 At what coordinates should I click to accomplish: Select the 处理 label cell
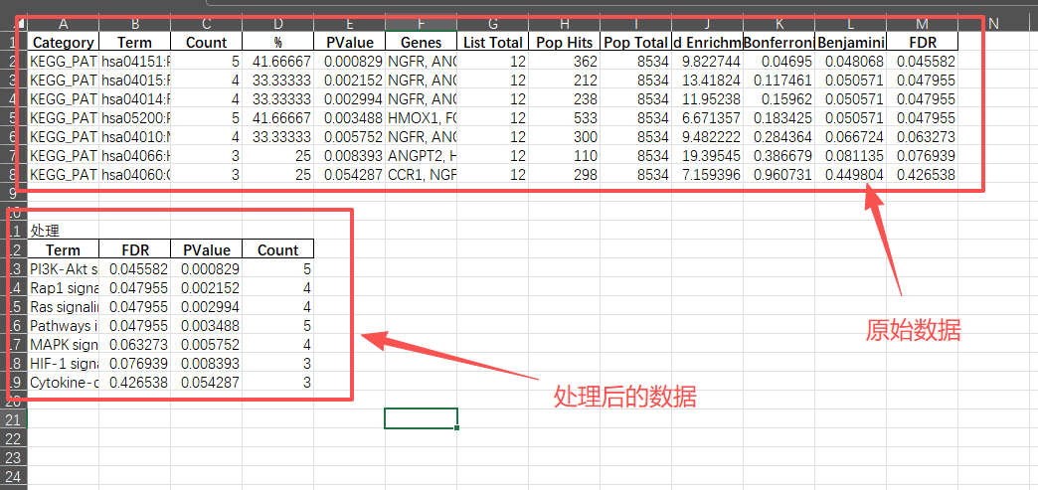(64, 231)
